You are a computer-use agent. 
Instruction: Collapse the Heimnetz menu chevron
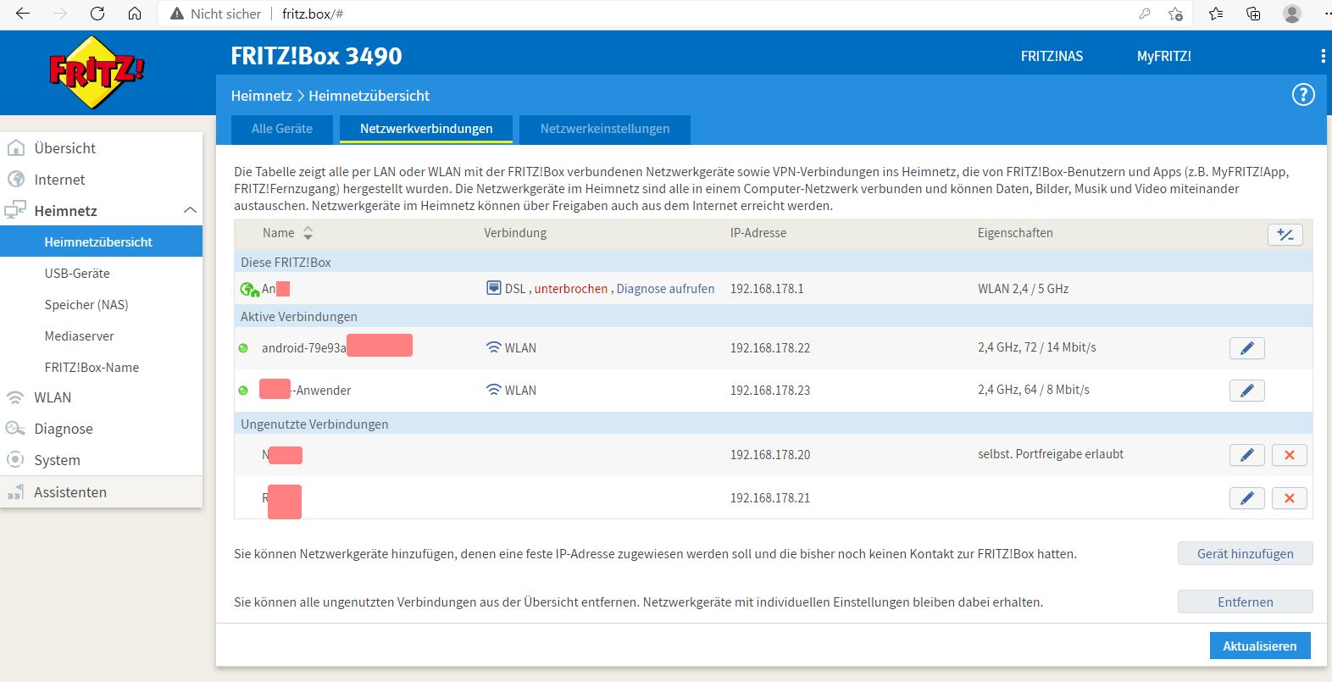tap(190, 210)
